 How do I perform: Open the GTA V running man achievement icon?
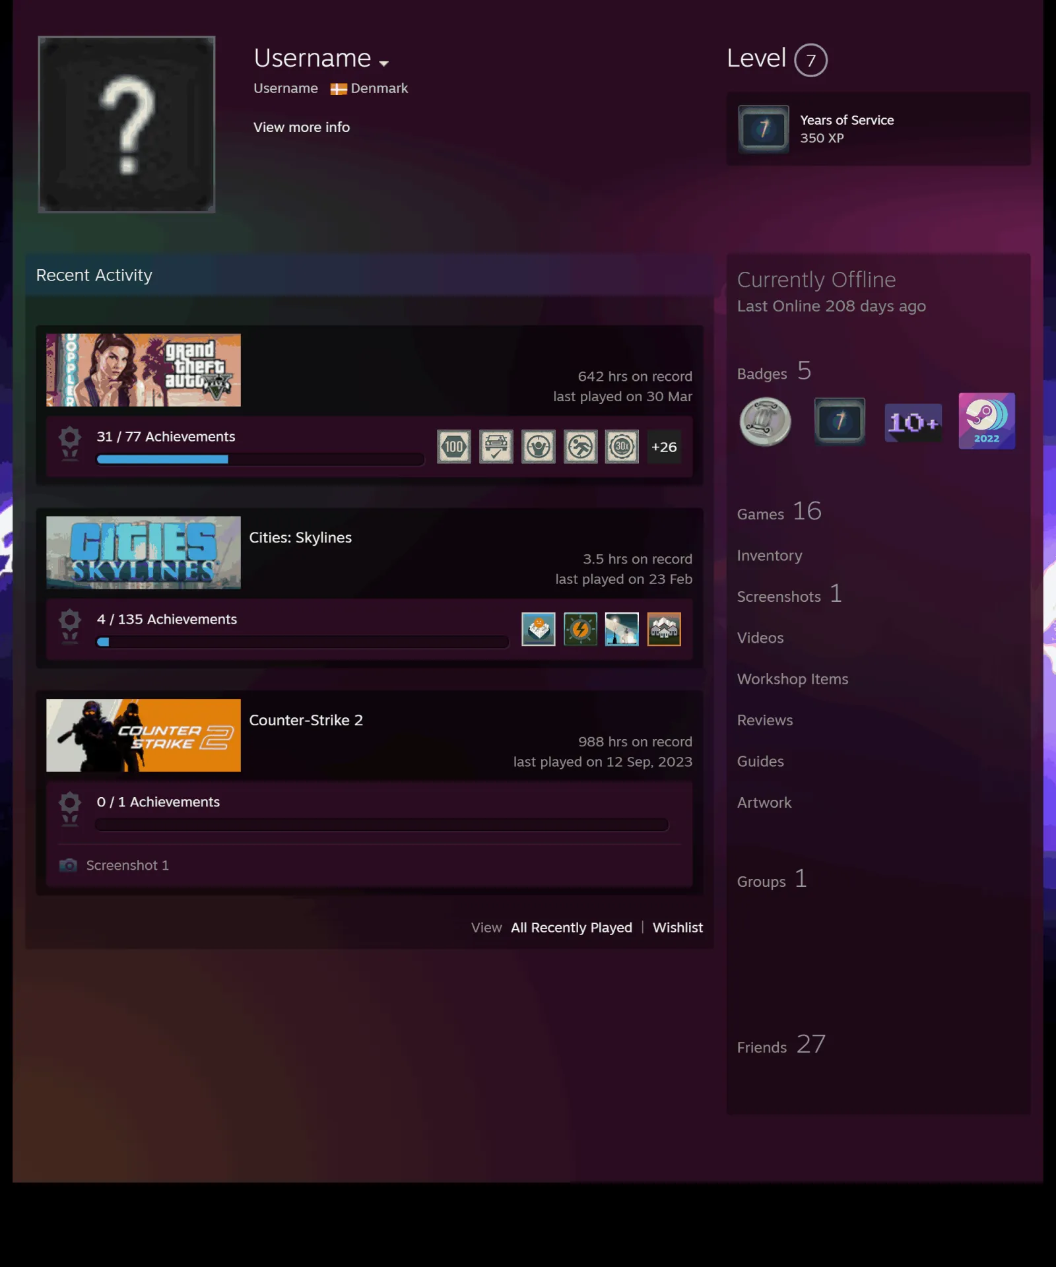(581, 447)
